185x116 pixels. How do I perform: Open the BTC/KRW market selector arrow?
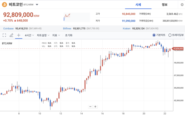point(37,5)
